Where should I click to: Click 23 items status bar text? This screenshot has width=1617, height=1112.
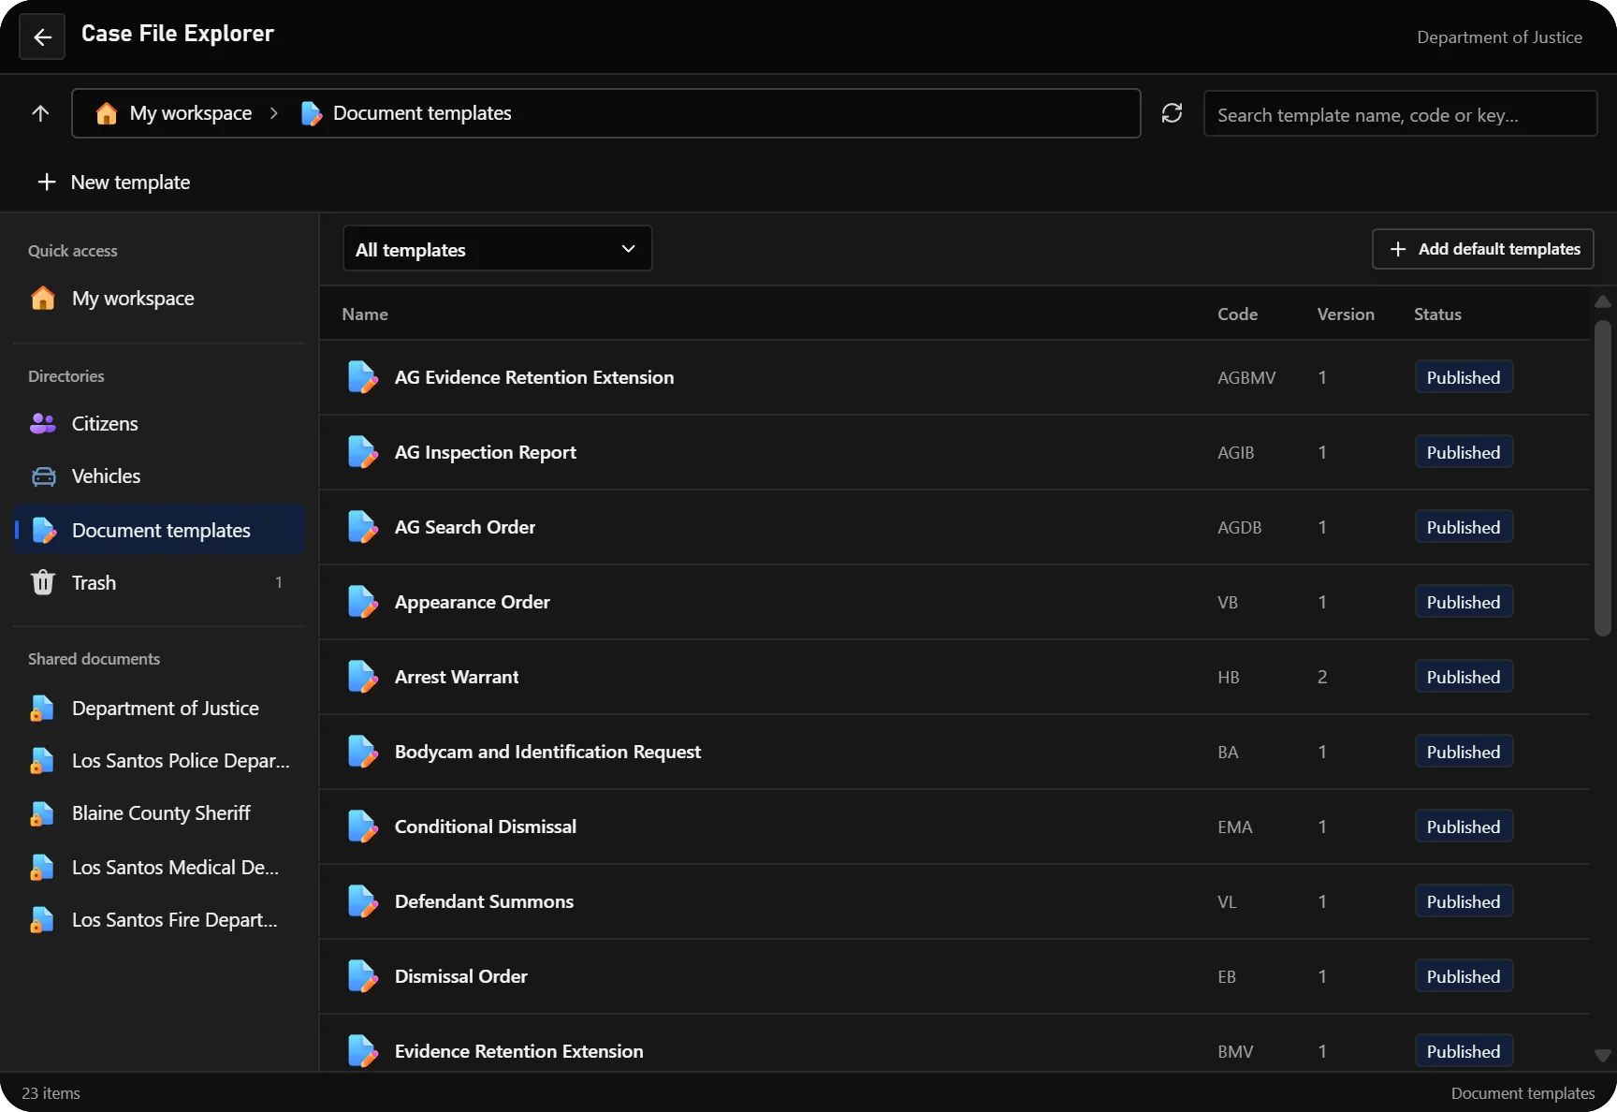click(x=51, y=1093)
